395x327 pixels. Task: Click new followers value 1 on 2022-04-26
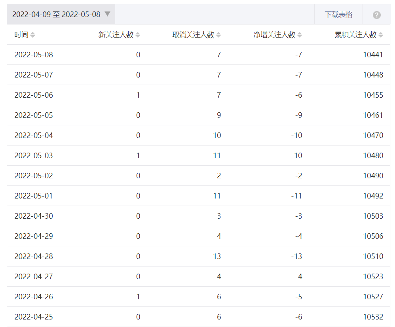(x=138, y=297)
